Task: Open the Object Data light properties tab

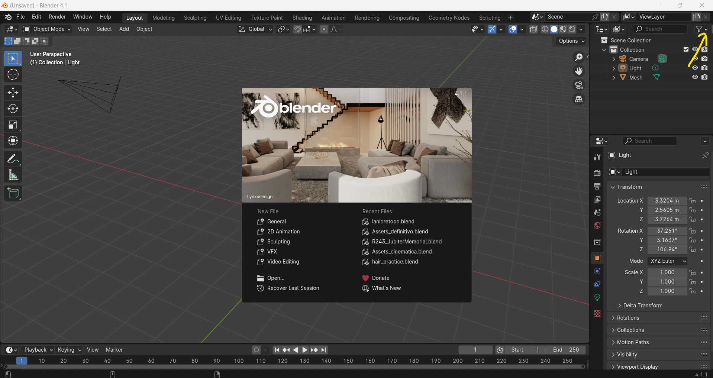Action: point(597,297)
